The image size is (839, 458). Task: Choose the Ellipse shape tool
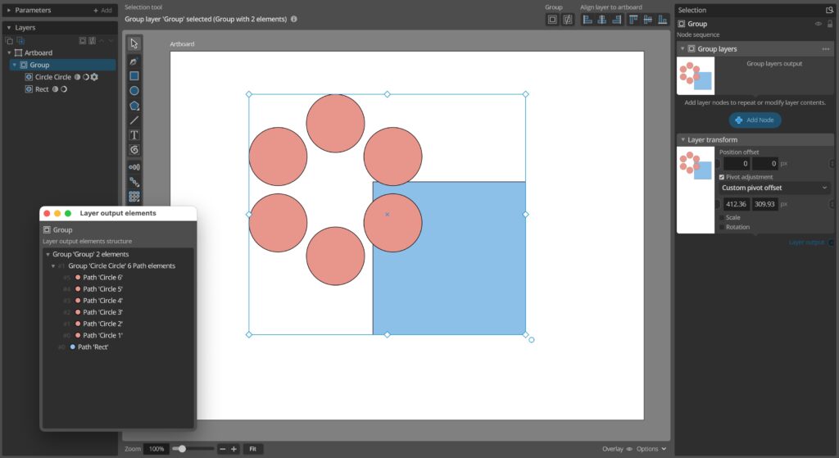[x=134, y=91]
